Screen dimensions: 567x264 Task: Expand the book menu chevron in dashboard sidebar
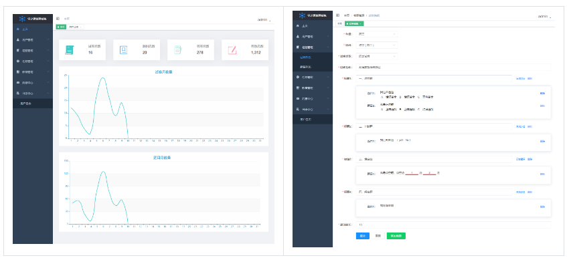click(x=48, y=51)
